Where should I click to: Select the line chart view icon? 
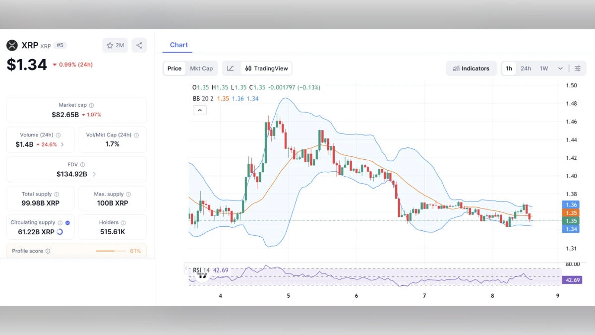point(231,68)
